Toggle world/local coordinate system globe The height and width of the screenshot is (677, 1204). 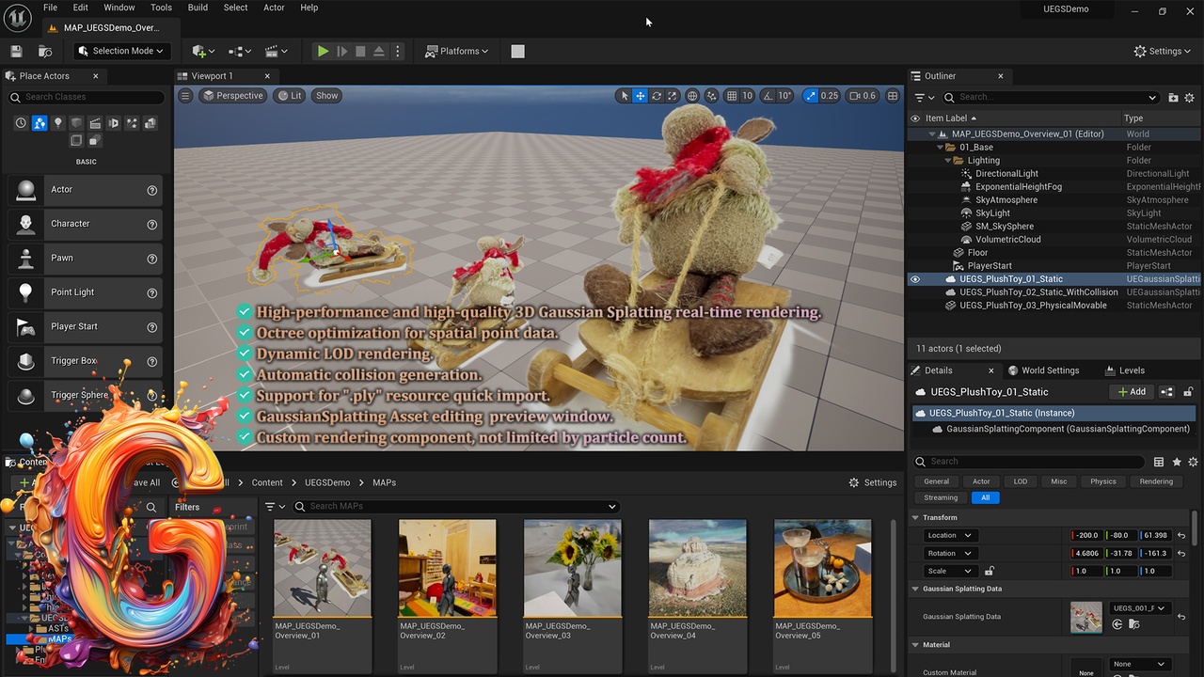point(692,96)
